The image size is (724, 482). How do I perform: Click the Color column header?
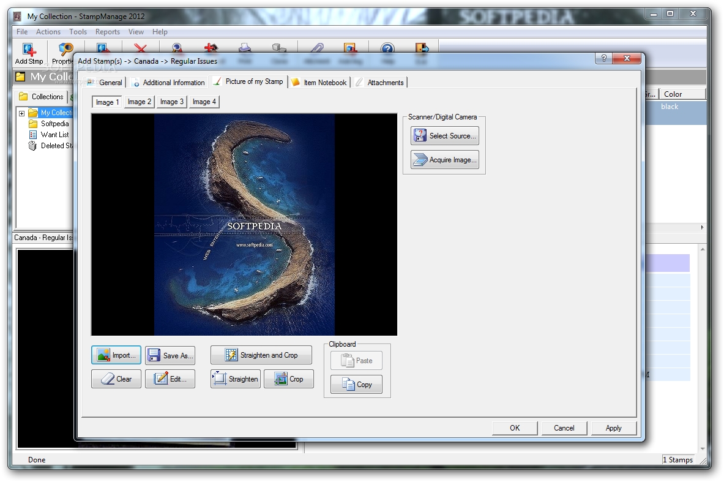[x=682, y=94]
